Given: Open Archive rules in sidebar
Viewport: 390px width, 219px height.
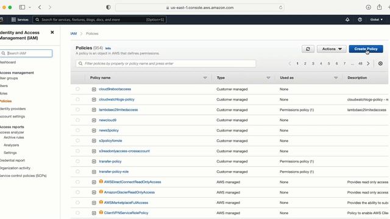Looking at the screenshot, I should pyautogui.click(x=13, y=137).
